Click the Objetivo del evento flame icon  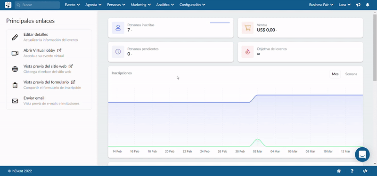[x=247, y=52]
